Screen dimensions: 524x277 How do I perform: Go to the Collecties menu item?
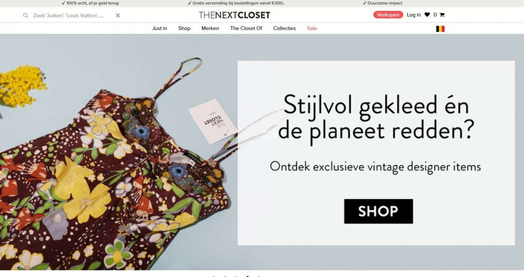[285, 28]
